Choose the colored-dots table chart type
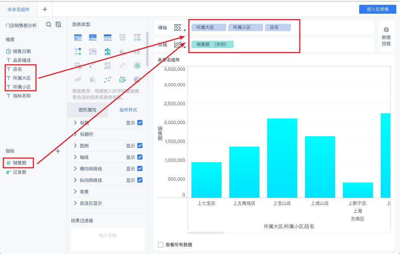The width and height of the screenshot is (400, 254). (78, 51)
